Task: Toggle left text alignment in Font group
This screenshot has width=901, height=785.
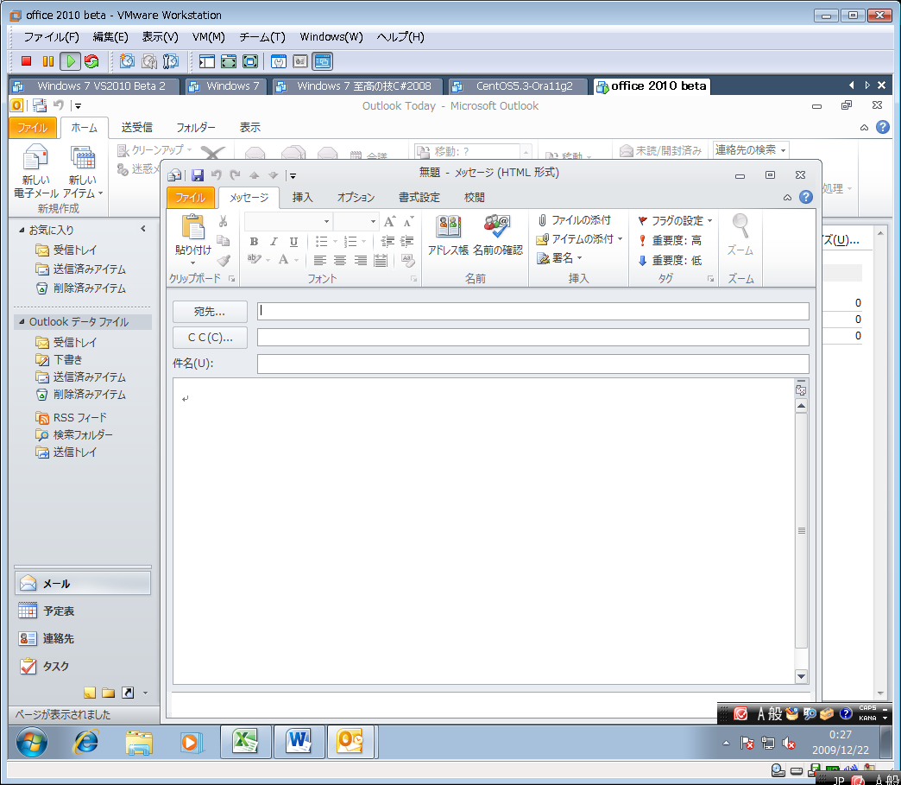Action: point(320,260)
